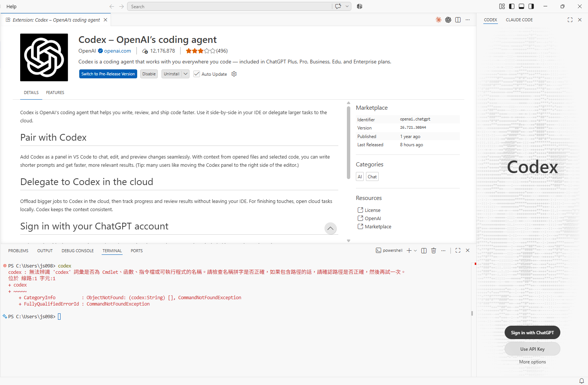Open the extension Manage gear icon
This screenshot has width=588, height=385.
point(234,74)
